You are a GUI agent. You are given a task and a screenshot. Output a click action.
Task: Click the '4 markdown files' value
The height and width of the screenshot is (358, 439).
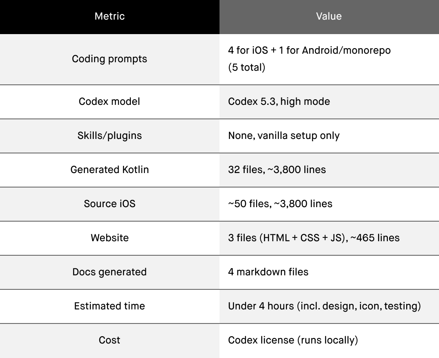[268, 272]
